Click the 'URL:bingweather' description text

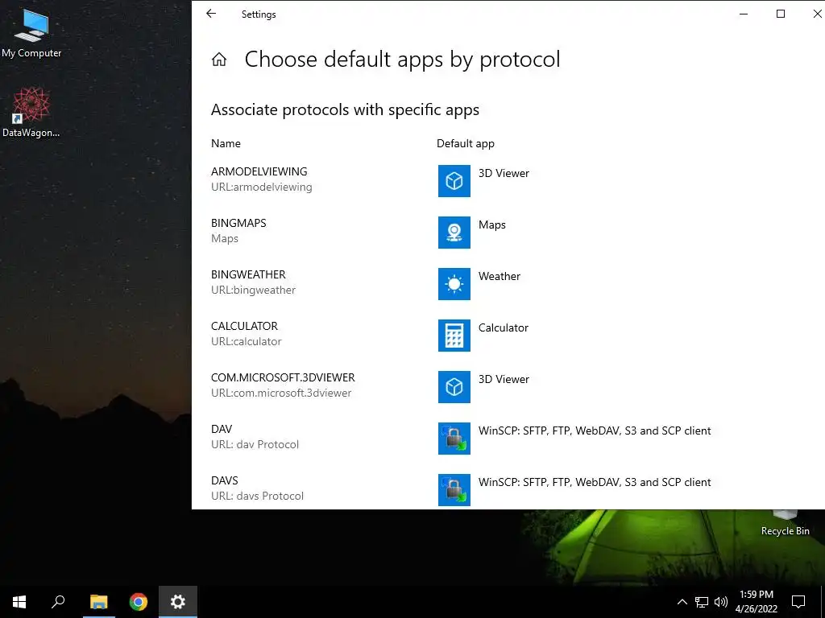click(x=253, y=290)
